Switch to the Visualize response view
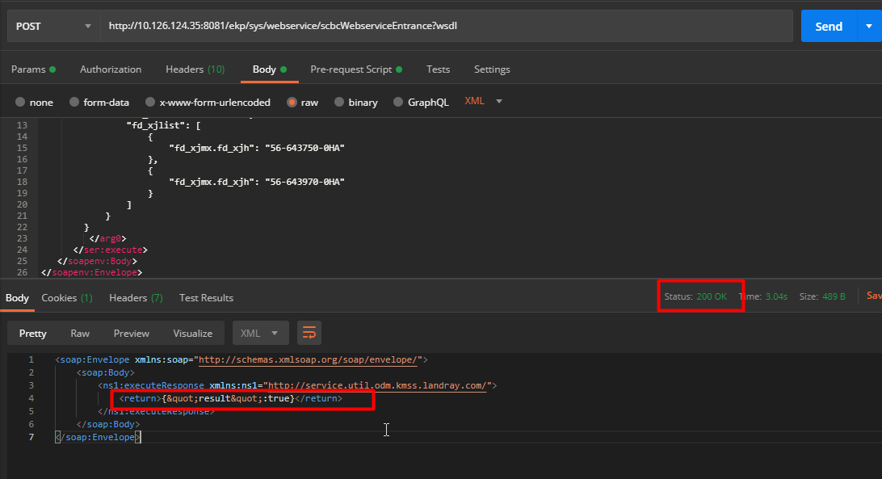This screenshot has width=882, height=479. [x=192, y=333]
